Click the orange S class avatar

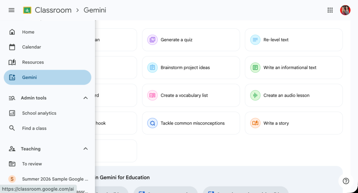pyautogui.click(x=12, y=179)
